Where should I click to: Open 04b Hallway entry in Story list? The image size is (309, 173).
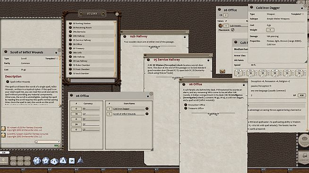pos(79,36)
